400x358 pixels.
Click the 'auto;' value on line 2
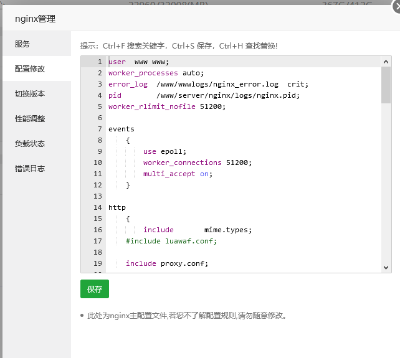193,73
